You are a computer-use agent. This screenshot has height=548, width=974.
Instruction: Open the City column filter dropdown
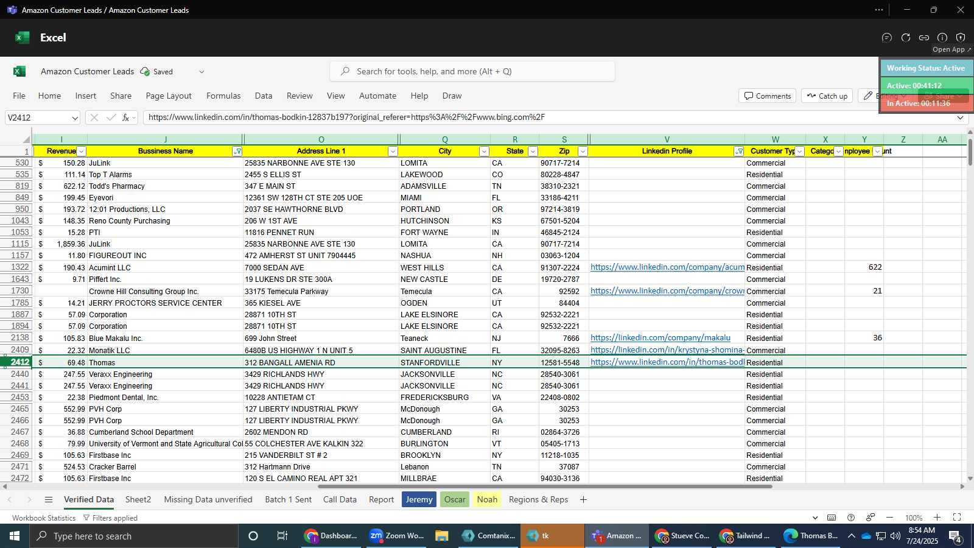pyautogui.click(x=484, y=151)
